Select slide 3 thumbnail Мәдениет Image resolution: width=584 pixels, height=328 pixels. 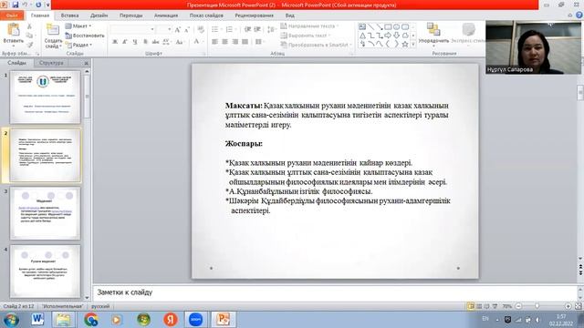pos(45,213)
